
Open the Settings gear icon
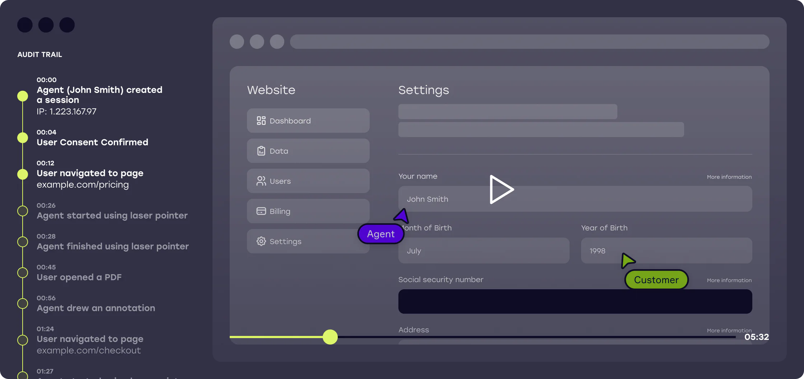coord(261,241)
